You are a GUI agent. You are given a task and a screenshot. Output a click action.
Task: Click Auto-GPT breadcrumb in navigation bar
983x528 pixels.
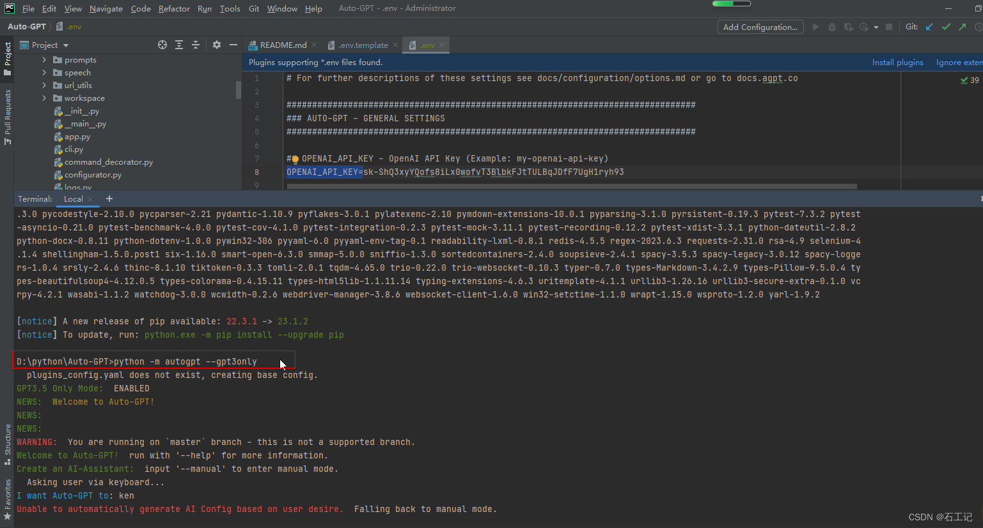click(26, 27)
